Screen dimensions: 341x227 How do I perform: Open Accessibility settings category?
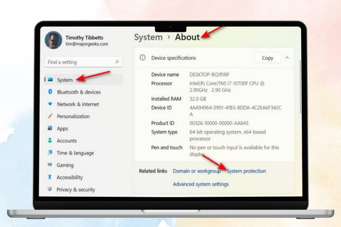coord(69,177)
